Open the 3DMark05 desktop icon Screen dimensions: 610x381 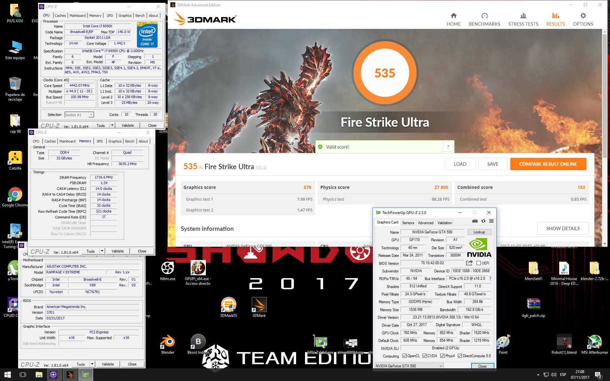pyautogui.click(x=228, y=307)
